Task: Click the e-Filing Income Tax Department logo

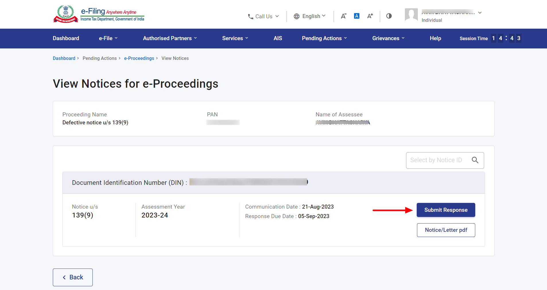Action: 99,14
